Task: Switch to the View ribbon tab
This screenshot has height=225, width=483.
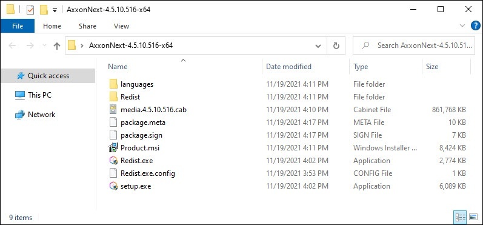Action: [121, 26]
